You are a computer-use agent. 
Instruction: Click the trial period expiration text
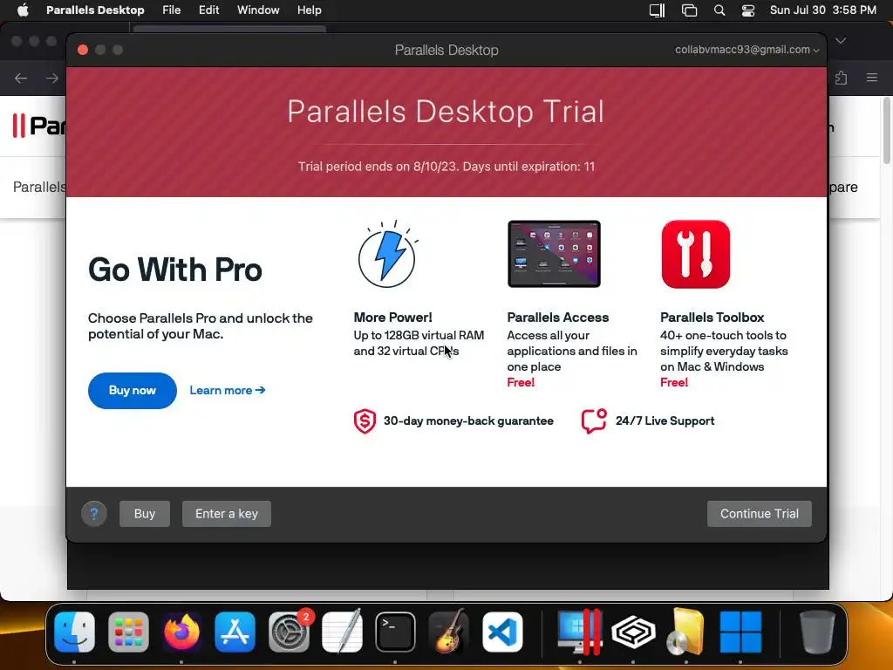446,167
